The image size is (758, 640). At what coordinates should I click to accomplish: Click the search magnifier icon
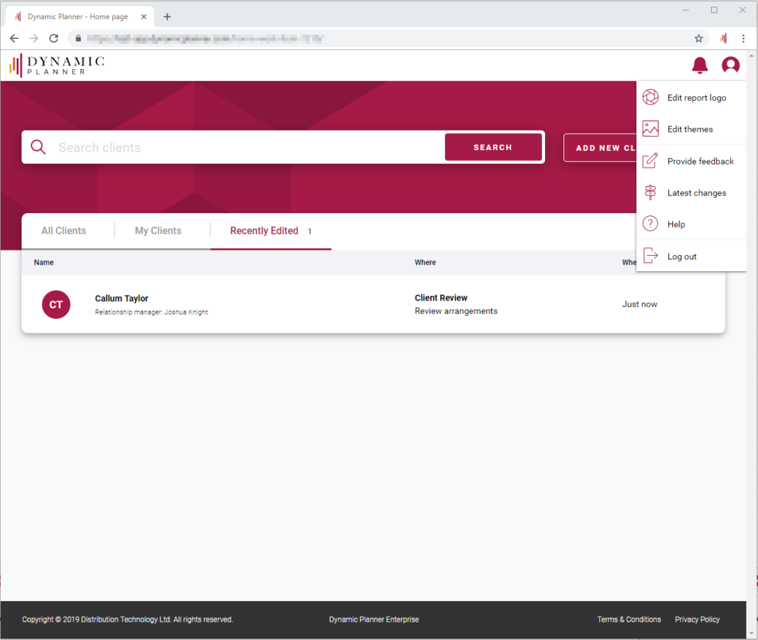38,147
